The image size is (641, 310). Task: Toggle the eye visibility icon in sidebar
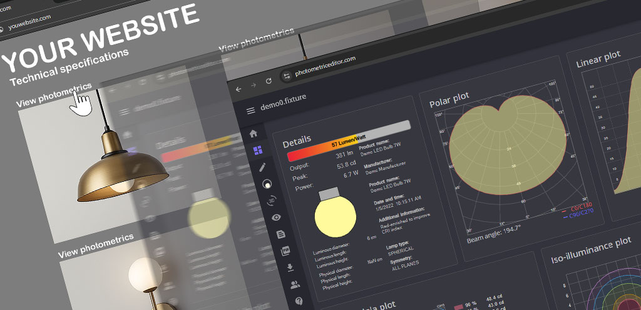tap(276, 217)
